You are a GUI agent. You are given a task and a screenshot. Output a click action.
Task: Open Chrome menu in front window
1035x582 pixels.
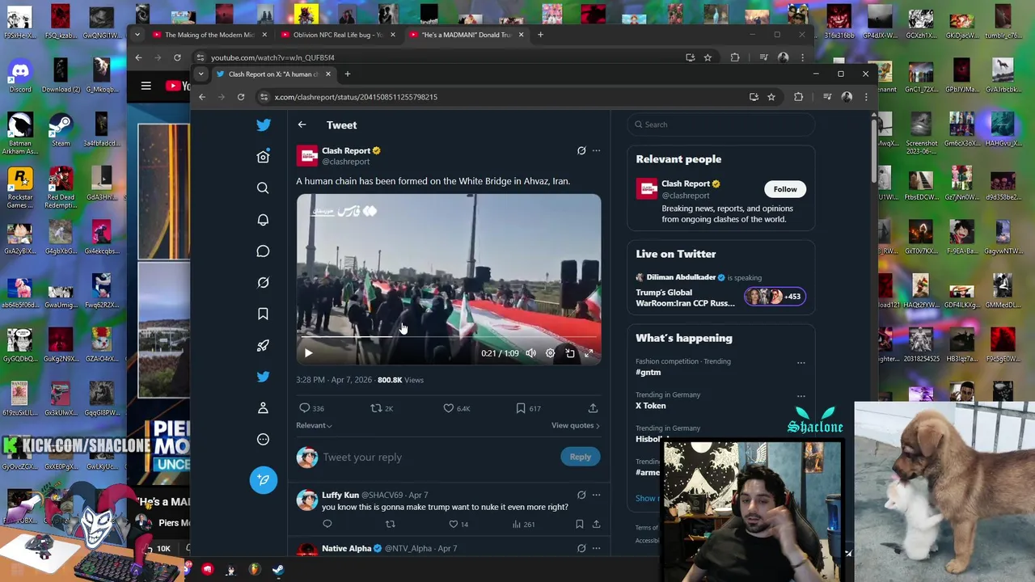(x=866, y=97)
